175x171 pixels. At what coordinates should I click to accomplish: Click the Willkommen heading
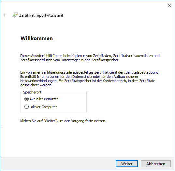click(x=36, y=38)
